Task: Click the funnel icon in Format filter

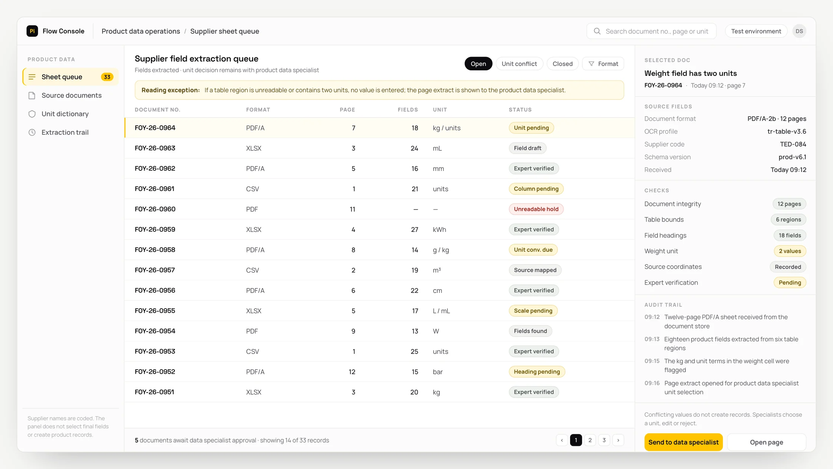Action: click(x=591, y=64)
